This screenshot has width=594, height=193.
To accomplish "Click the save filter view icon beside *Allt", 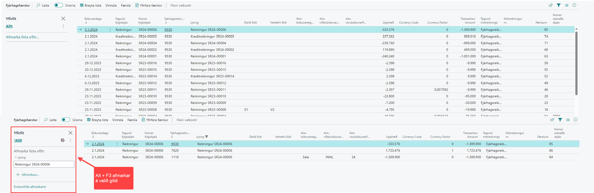I will [63, 141].
